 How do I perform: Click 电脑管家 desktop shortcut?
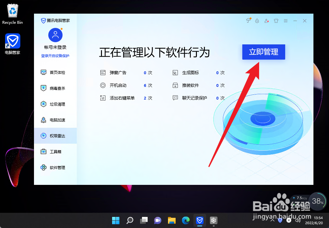[x=13, y=44]
